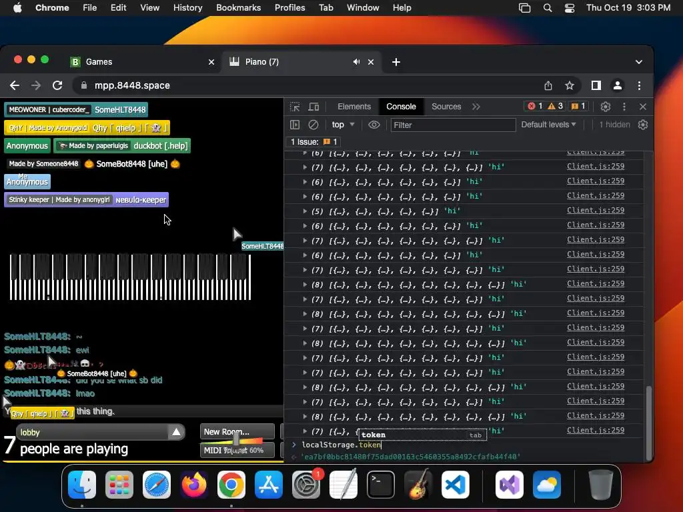Click the New Room... button
The width and height of the screenshot is (683, 512).
(x=237, y=431)
